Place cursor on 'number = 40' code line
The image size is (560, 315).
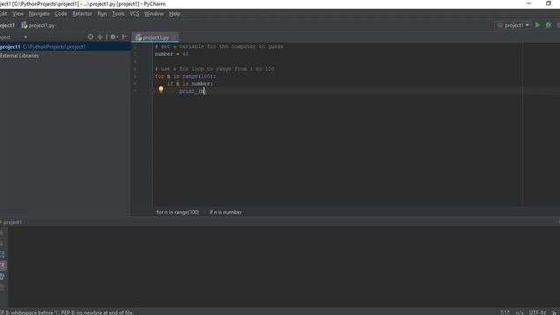pyautogui.click(x=171, y=54)
